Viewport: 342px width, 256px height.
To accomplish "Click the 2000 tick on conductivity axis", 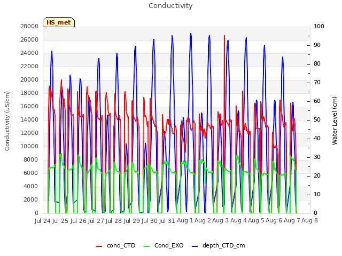I will (31, 199).
